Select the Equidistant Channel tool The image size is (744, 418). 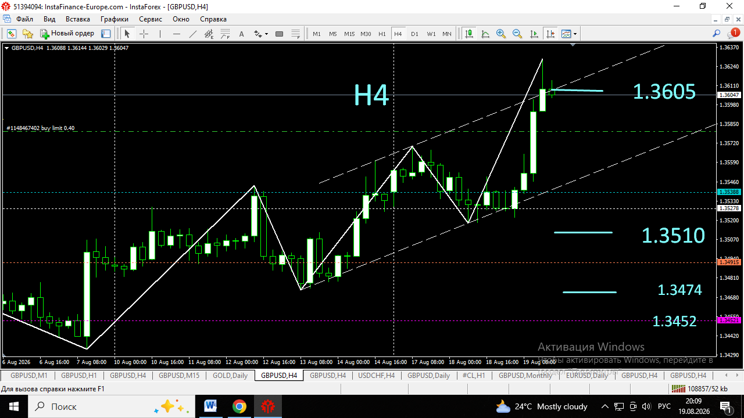pos(209,34)
